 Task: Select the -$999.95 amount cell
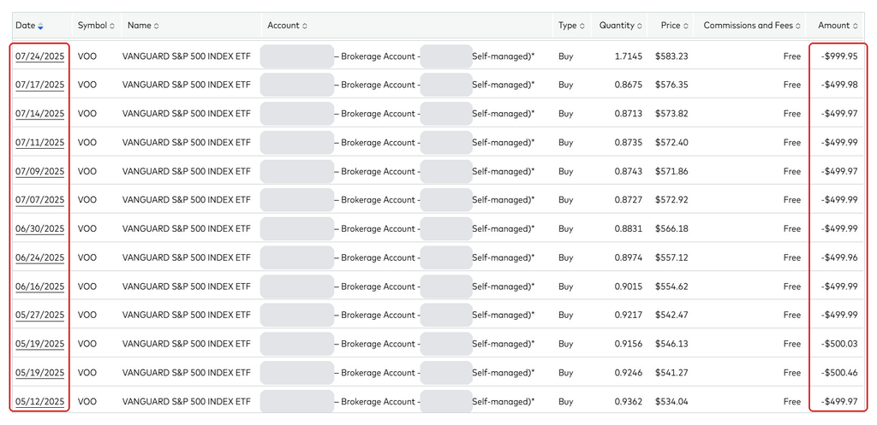click(839, 56)
